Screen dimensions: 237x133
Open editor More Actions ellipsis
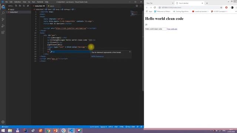141,6
